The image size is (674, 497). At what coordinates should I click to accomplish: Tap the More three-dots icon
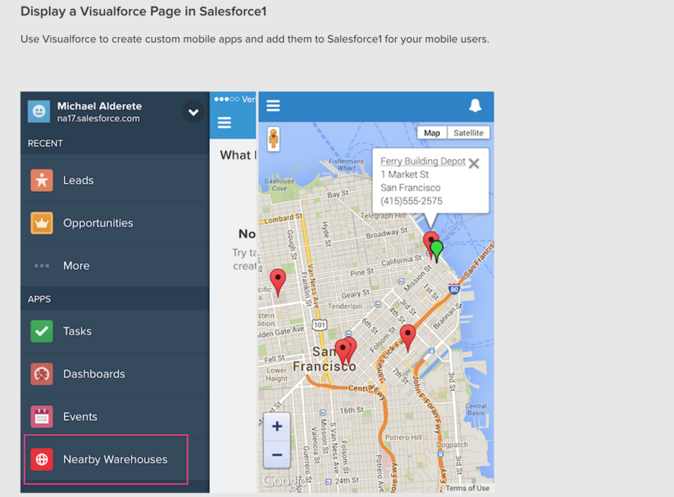[x=41, y=265]
